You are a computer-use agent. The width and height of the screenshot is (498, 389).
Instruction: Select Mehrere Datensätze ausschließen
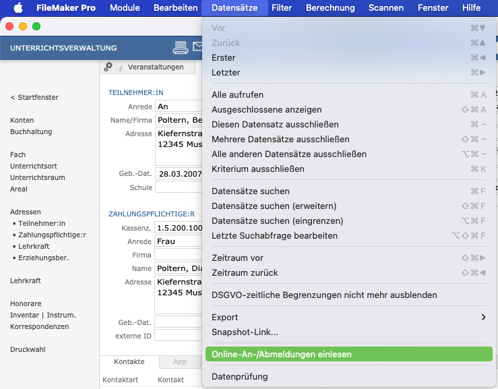pos(349,139)
